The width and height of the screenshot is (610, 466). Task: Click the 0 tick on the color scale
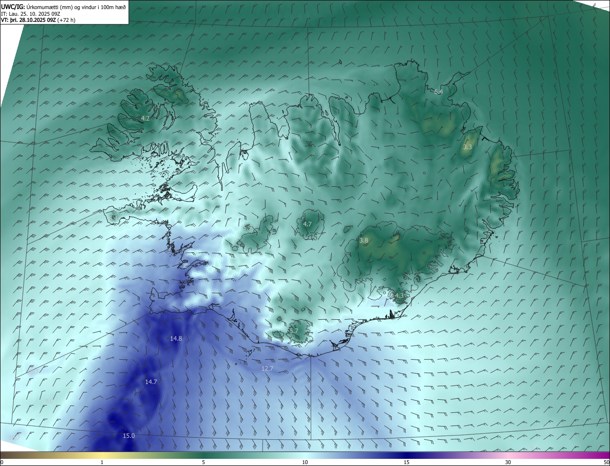point(2,462)
